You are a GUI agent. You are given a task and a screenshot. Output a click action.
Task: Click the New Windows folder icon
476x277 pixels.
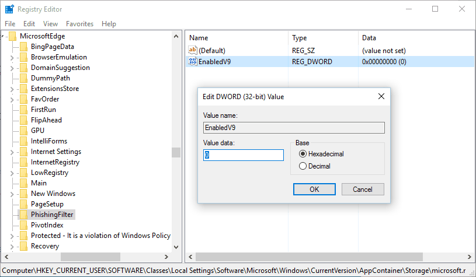[x=24, y=194]
